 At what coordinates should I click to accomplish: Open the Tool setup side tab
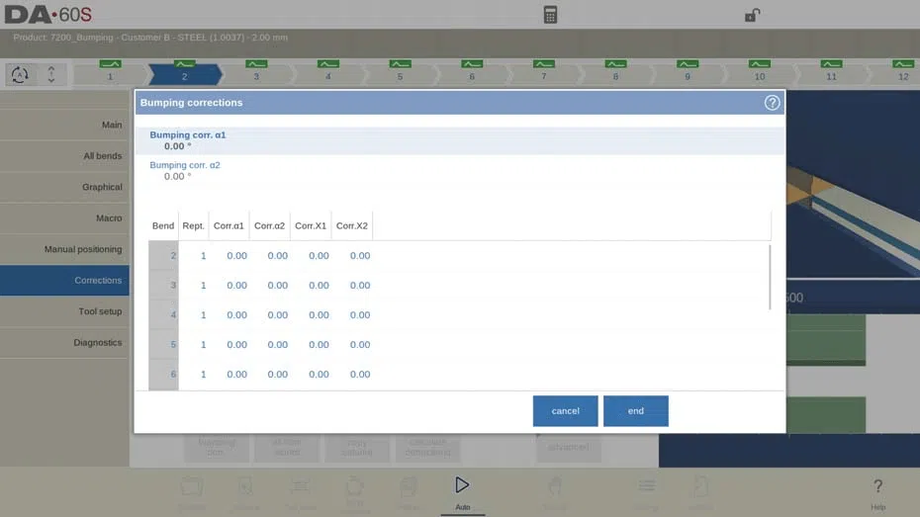point(64,311)
